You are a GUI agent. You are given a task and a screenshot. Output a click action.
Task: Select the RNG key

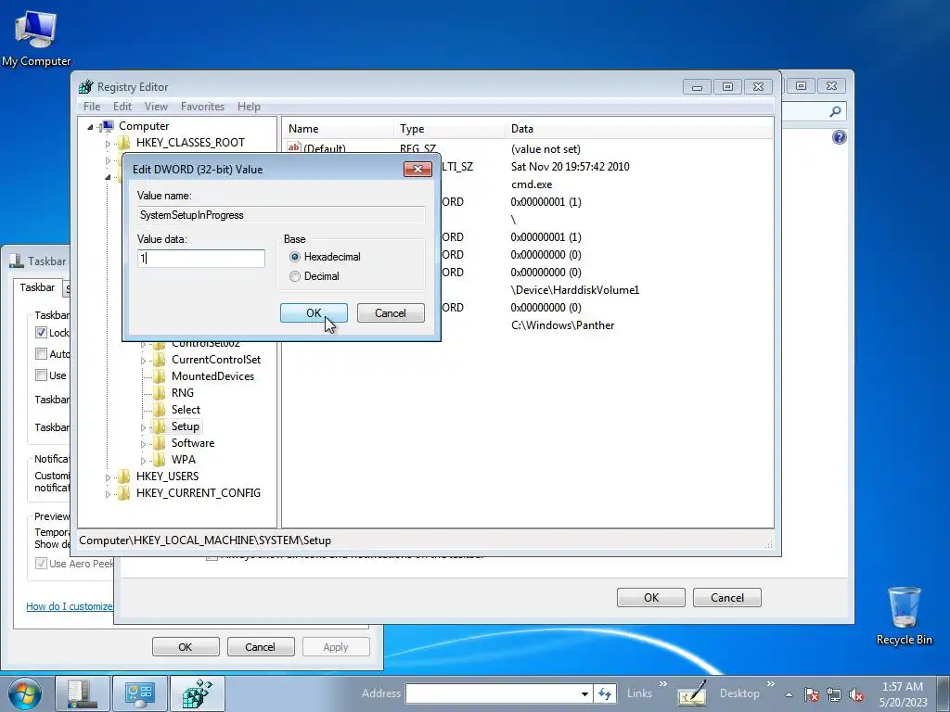pyautogui.click(x=183, y=393)
